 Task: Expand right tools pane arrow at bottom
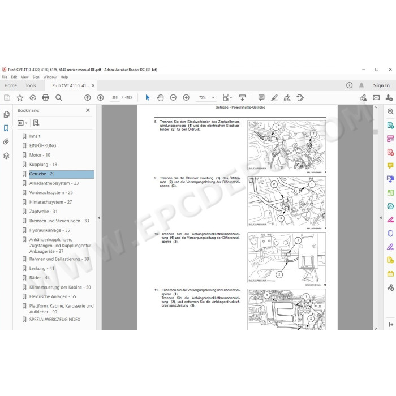coord(391,325)
